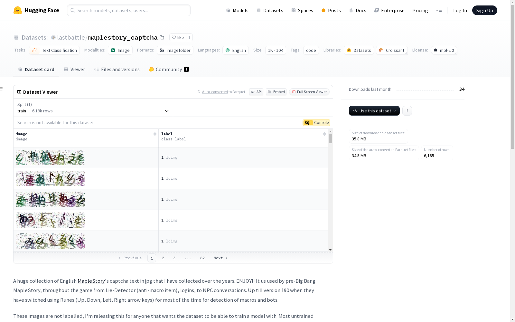This screenshot has height=322, width=515.
Task: Click the table scrollbar down arrow
Action: point(330,250)
